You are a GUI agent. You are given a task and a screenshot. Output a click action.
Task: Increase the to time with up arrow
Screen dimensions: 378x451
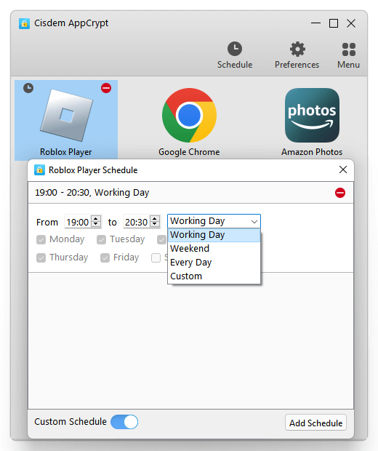pyautogui.click(x=155, y=218)
